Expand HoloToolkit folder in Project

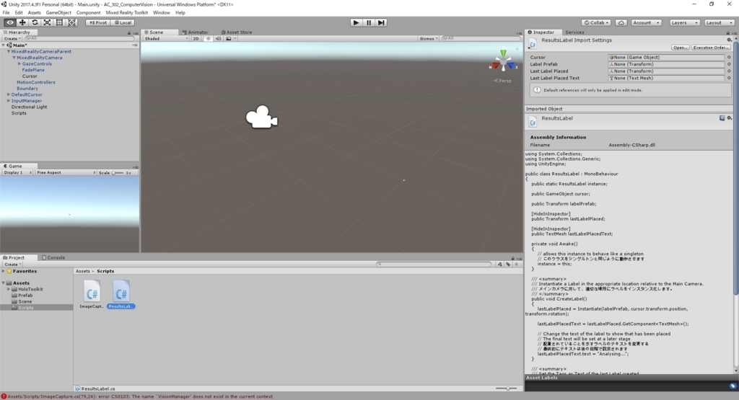9,290
